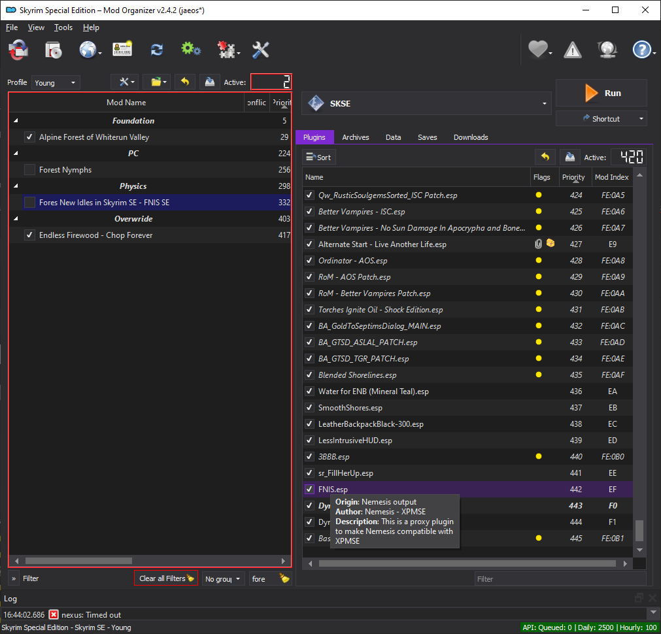The height and width of the screenshot is (634, 661).
Task: Sort plugins by Mod Index header
Action: pyautogui.click(x=612, y=177)
